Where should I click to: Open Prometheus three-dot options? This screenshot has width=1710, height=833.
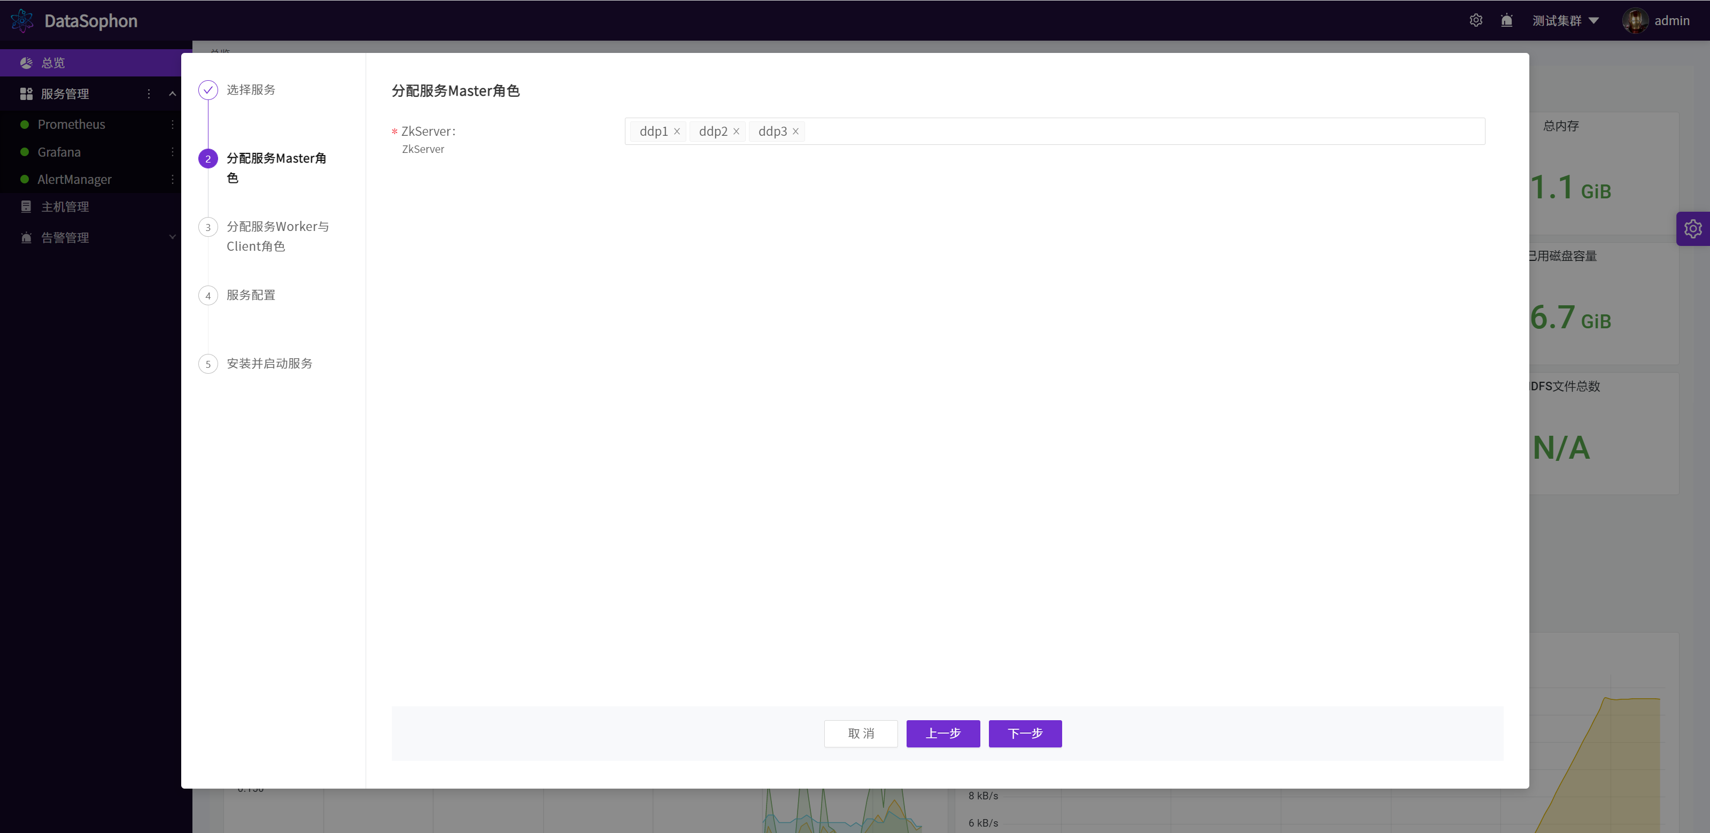coord(173,124)
